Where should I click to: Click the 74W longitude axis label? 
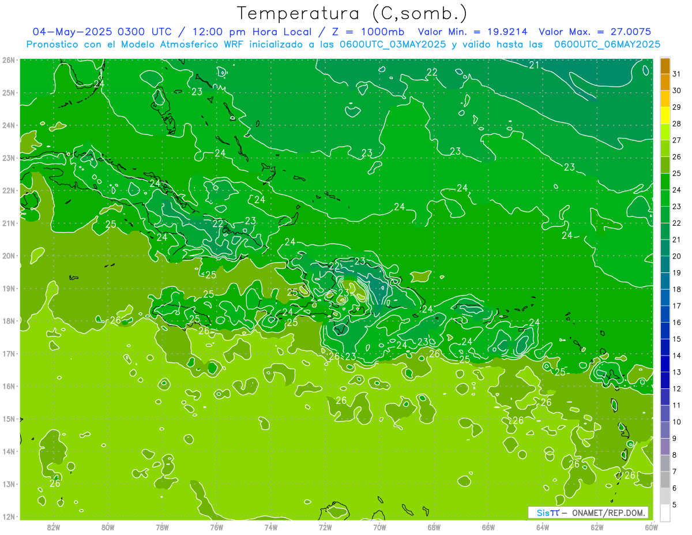tap(271, 527)
